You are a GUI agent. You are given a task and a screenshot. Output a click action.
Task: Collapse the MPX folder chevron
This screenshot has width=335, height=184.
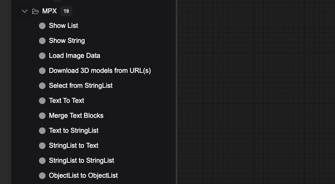click(25, 11)
